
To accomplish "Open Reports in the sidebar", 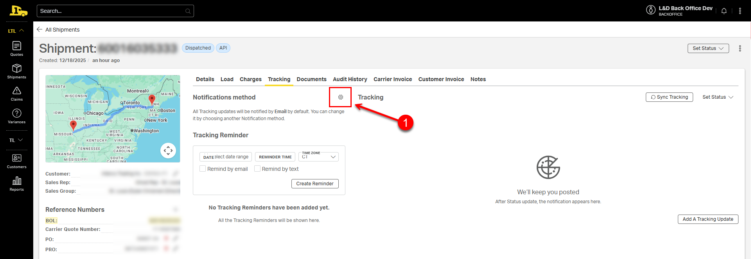I will [x=16, y=184].
